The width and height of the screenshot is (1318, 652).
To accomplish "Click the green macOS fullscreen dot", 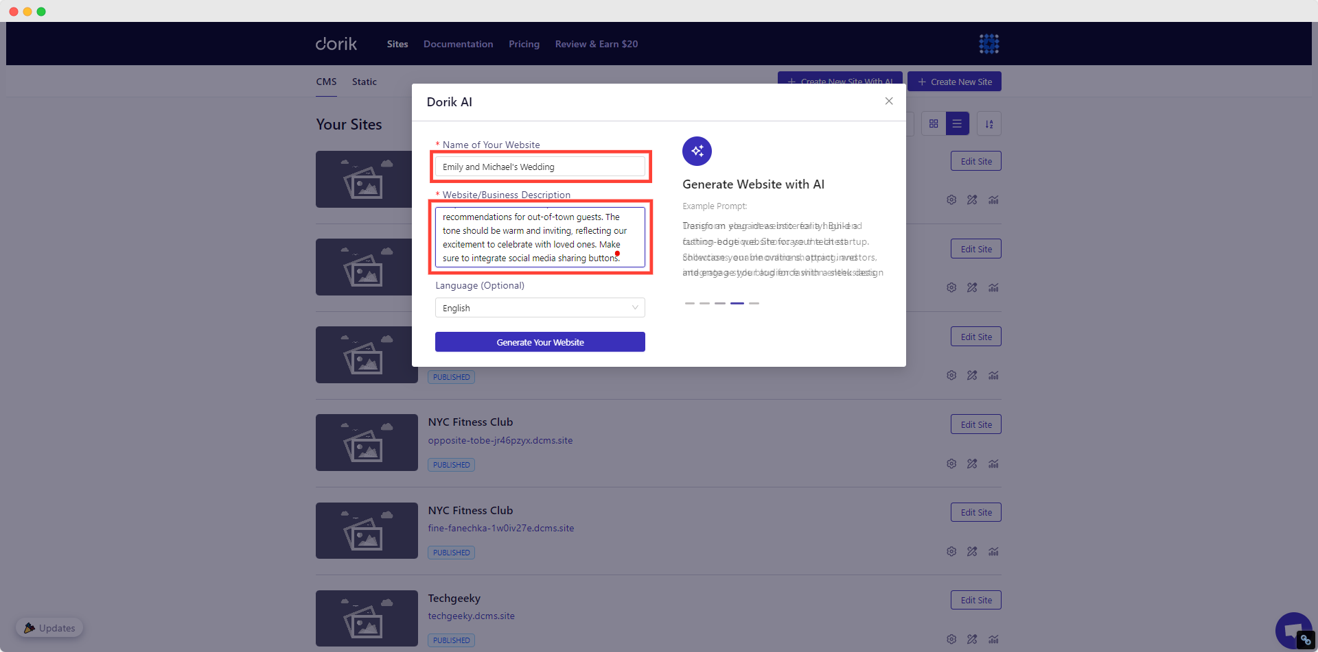I will click(41, 12).
